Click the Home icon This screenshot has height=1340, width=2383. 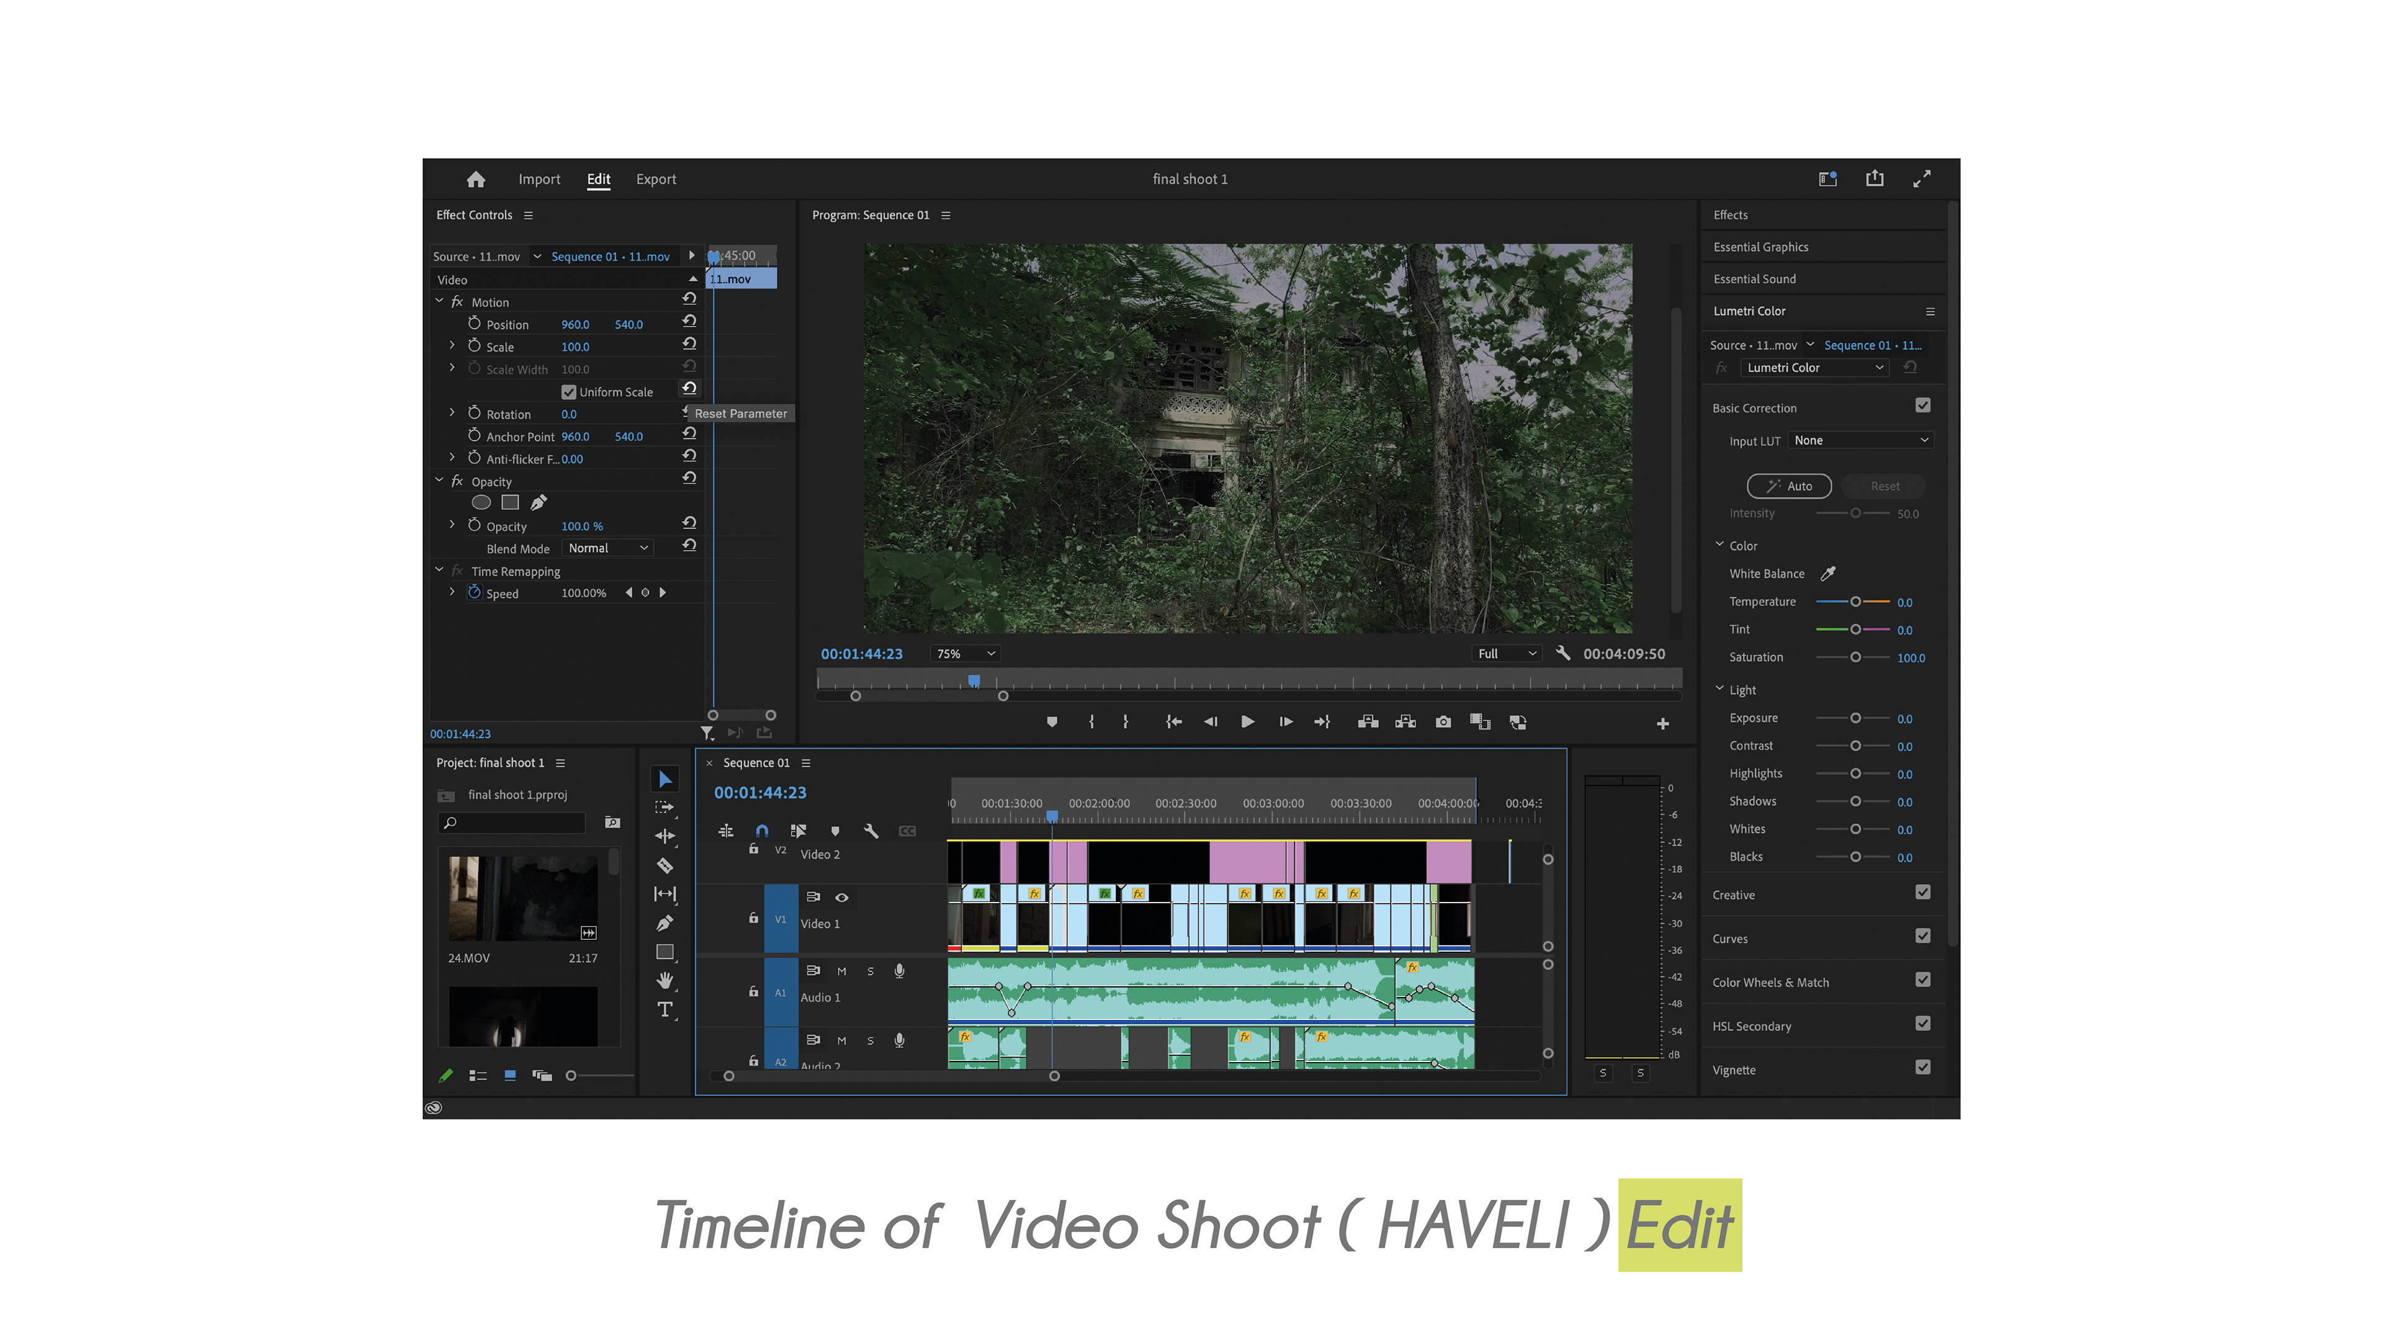click(x=475, y=179)
